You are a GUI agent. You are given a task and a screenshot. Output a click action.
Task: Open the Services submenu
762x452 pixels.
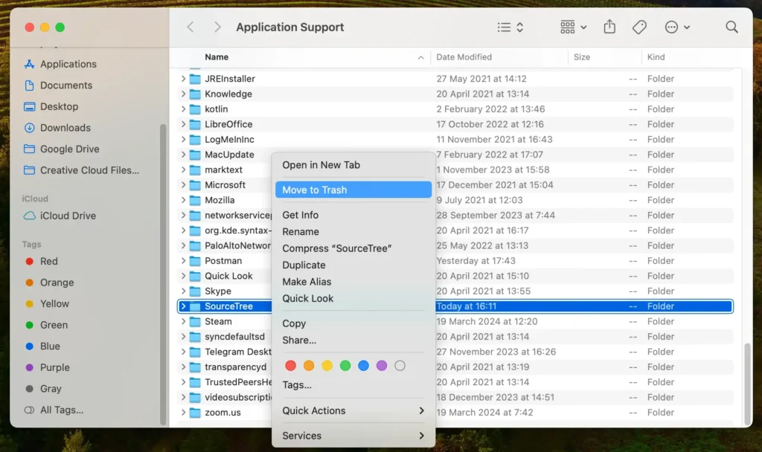click(x=353, y=436)
